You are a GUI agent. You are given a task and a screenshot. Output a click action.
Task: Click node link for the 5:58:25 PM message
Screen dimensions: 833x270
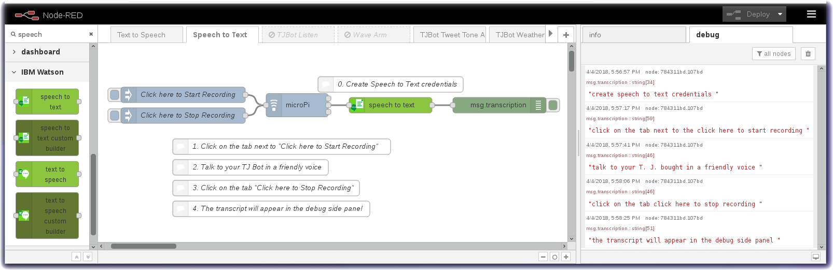674,218
